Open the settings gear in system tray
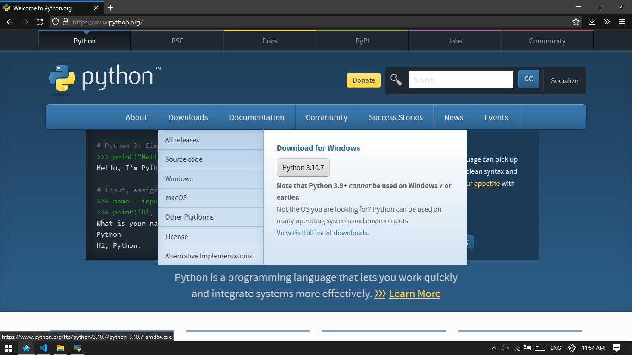The width and height of the screenshot is (632, 355). (572, 348)
